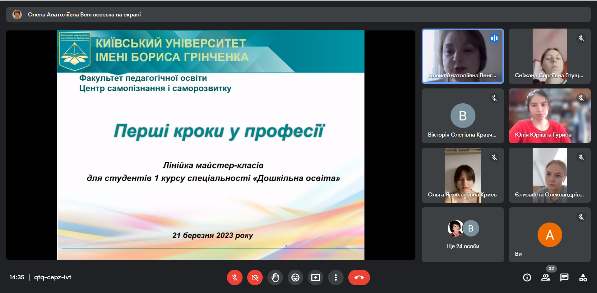The height and width of the screenshot is (293, 597).
Task: Open the Activities panel
Action: 583,277
